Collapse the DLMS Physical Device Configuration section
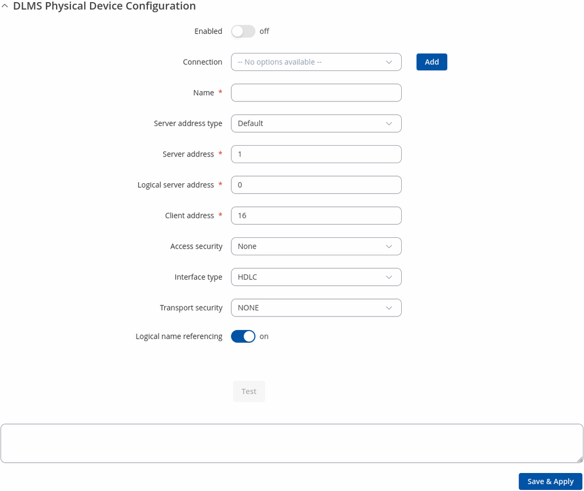This screenshot has width=584, height=491. pos(5,6)
